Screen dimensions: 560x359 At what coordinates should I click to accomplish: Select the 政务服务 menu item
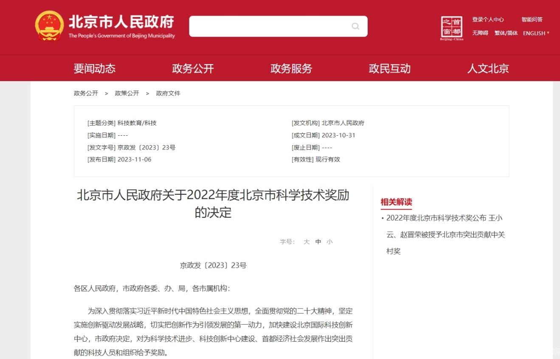point(291,68)
